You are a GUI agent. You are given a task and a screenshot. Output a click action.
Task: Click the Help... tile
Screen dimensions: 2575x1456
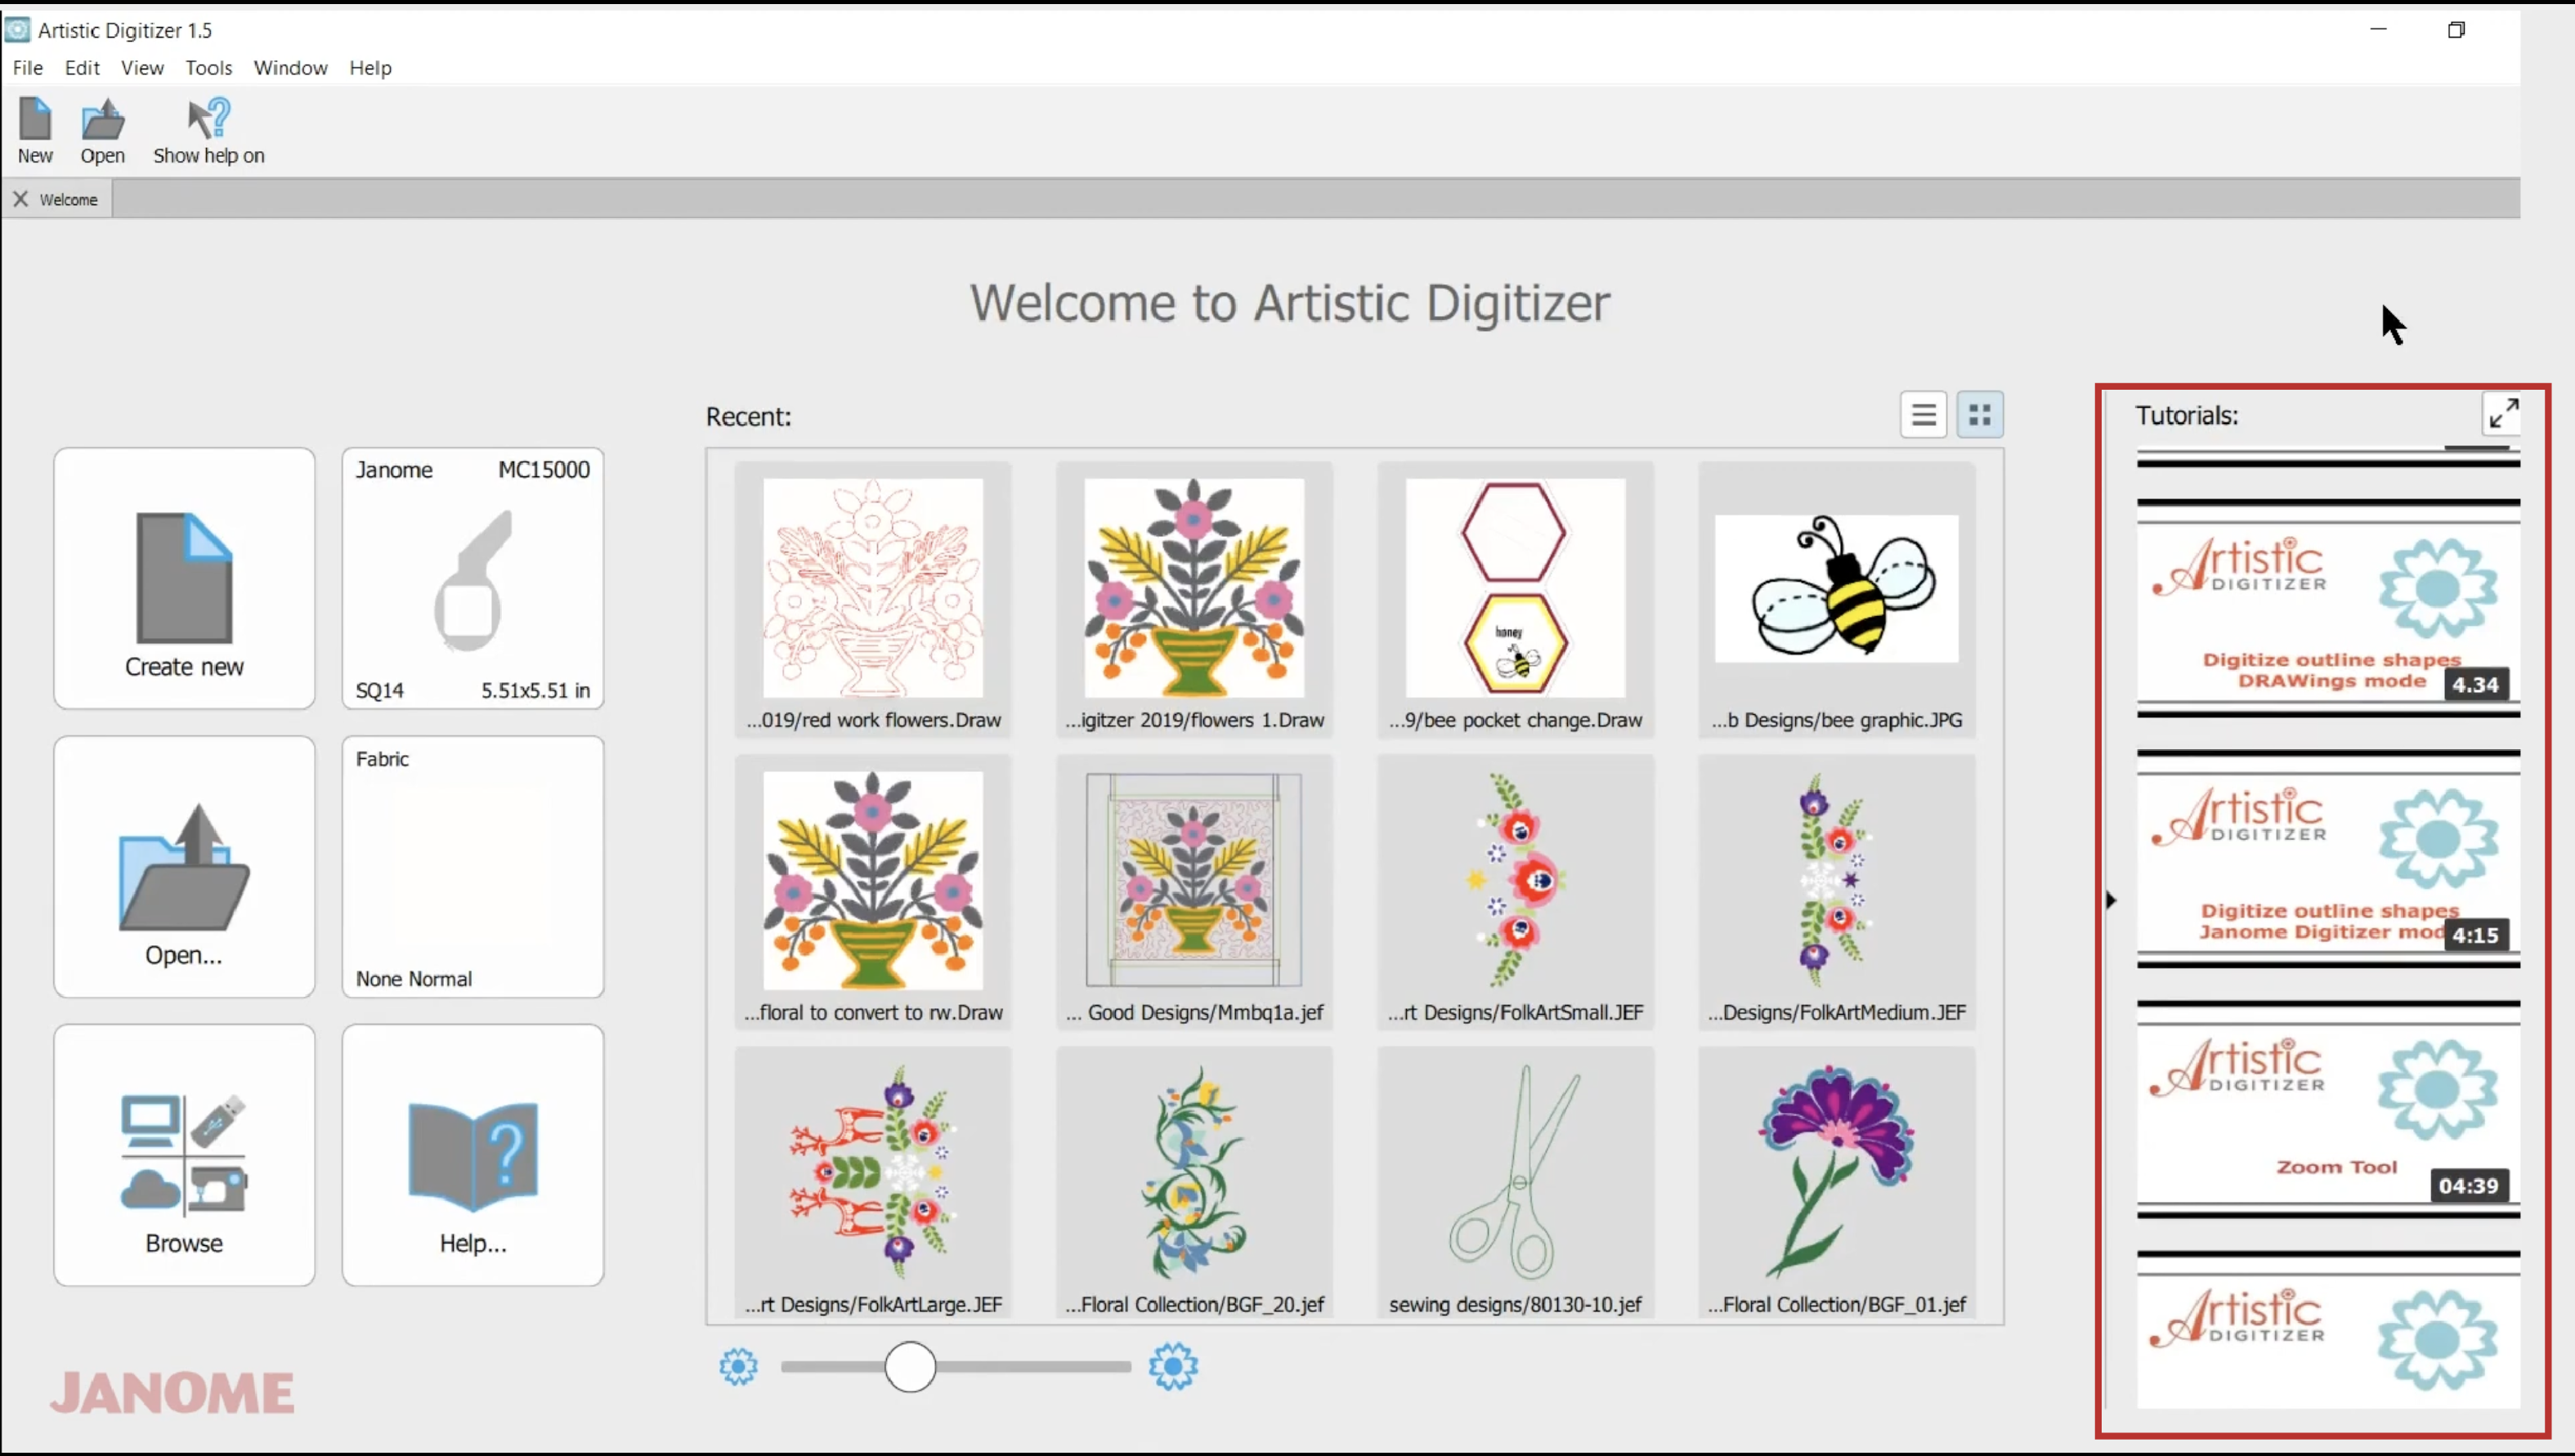point(473,1155)
